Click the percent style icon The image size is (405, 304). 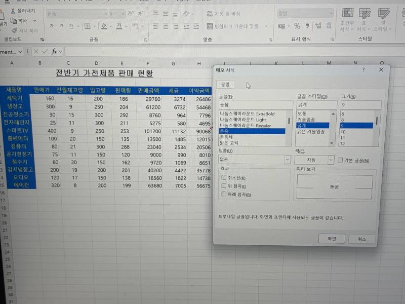297,26
